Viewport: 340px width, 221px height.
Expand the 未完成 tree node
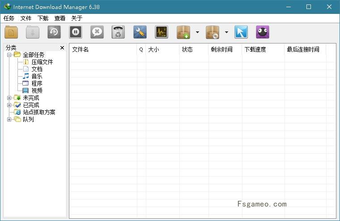click(9, 98)
